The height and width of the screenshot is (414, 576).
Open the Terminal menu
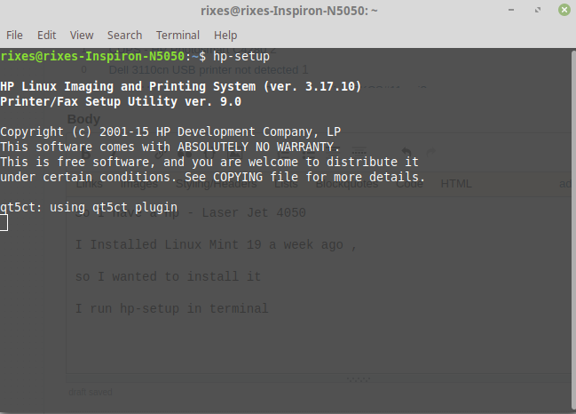click(178, 36)
